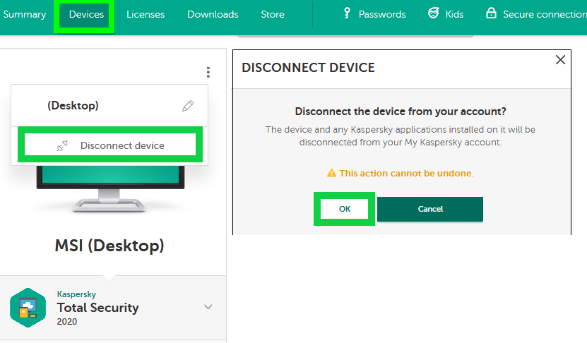The image size is (587, 343).
Task: Click the MSI (Desktop) device name heading
Action: click(109, 246)
